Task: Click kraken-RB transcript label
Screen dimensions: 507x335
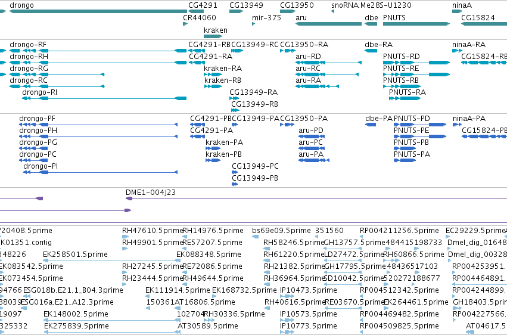Action: point(223,80)
